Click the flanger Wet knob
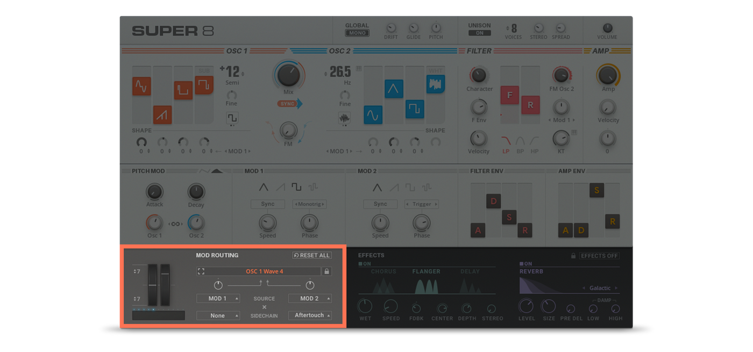The height and width of the screenshot is (352, 753). [365, 306]
